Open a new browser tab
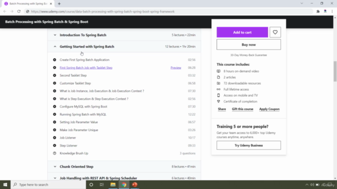Screen dimensions: 337x189 pos(59,4)
